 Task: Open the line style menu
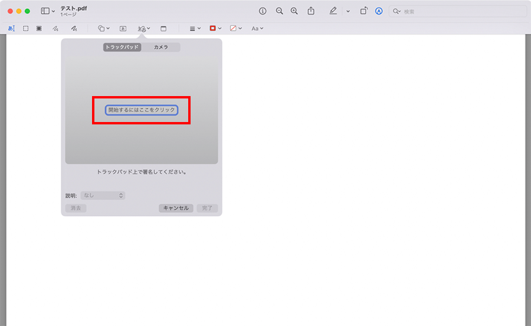(195, 28)
